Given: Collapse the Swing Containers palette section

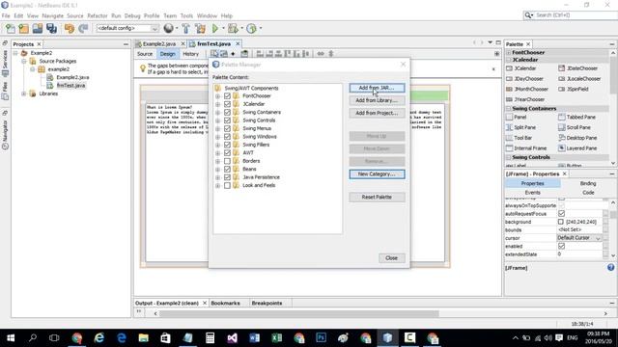Looking at the screenshot, I should pos(509,109).
